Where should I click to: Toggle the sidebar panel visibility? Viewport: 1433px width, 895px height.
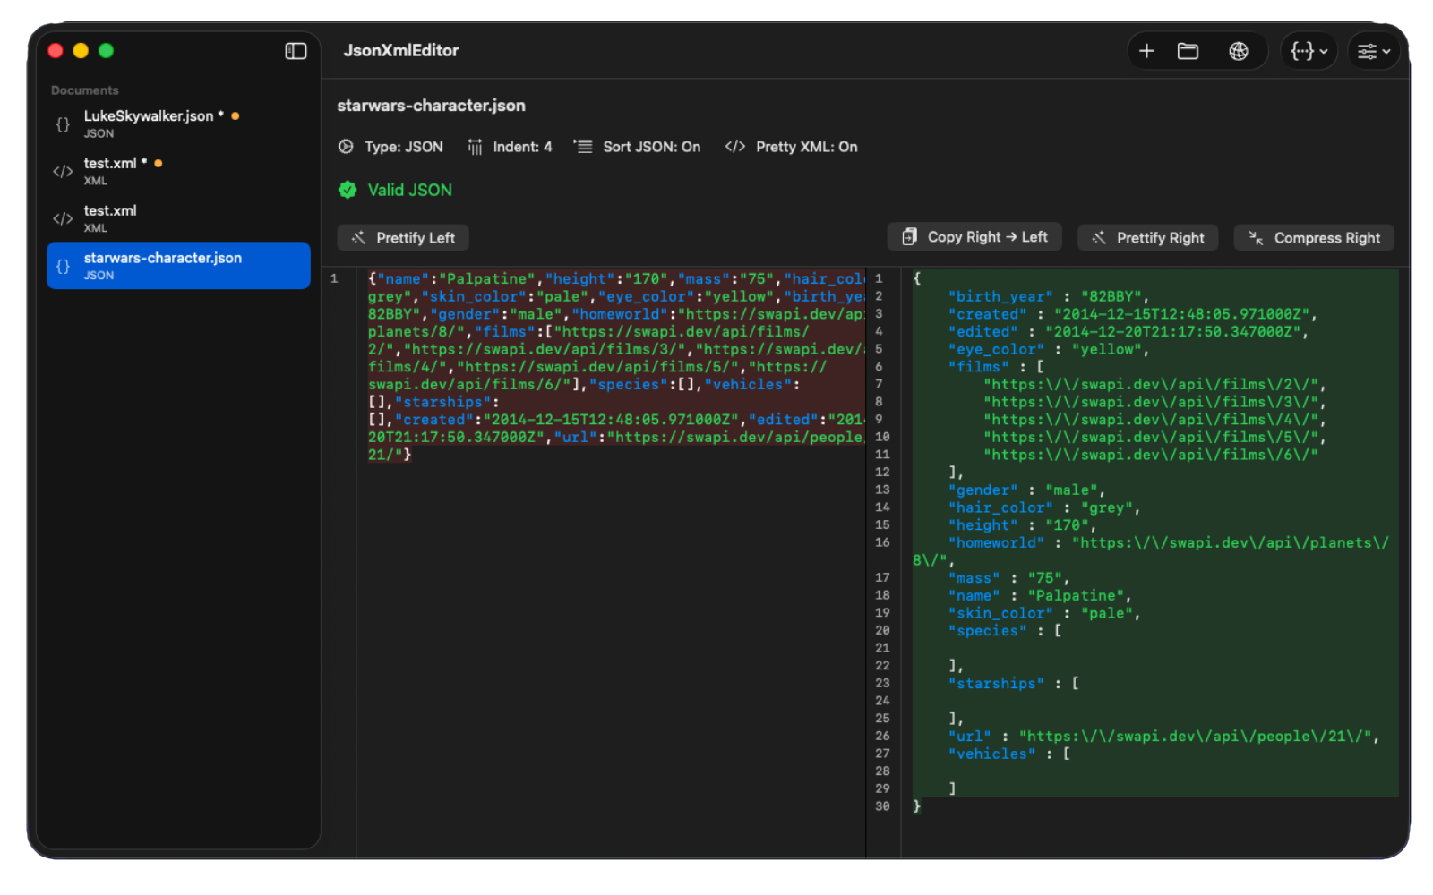coord(295,51)
